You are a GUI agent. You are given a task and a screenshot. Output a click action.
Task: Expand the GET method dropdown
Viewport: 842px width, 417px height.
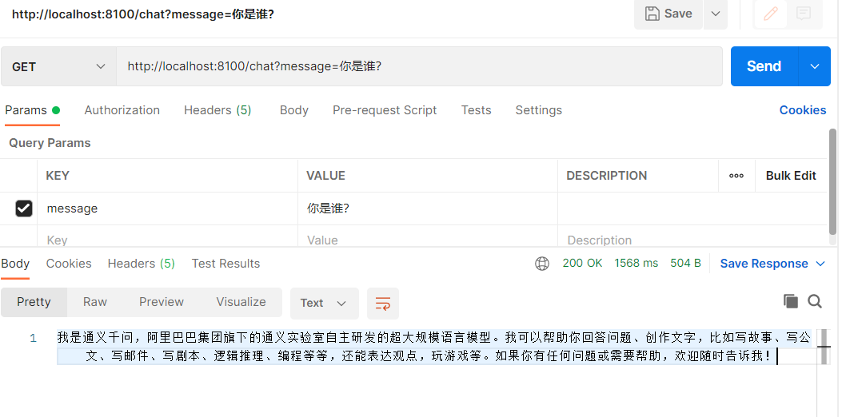click(58, 66)
